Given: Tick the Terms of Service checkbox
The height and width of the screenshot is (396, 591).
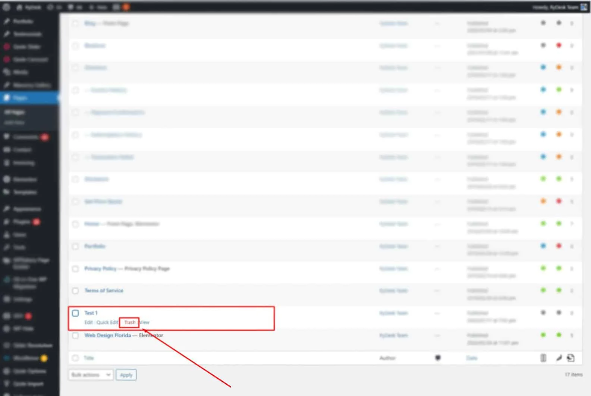Looking at the screenshot, I should pos(75,291).
